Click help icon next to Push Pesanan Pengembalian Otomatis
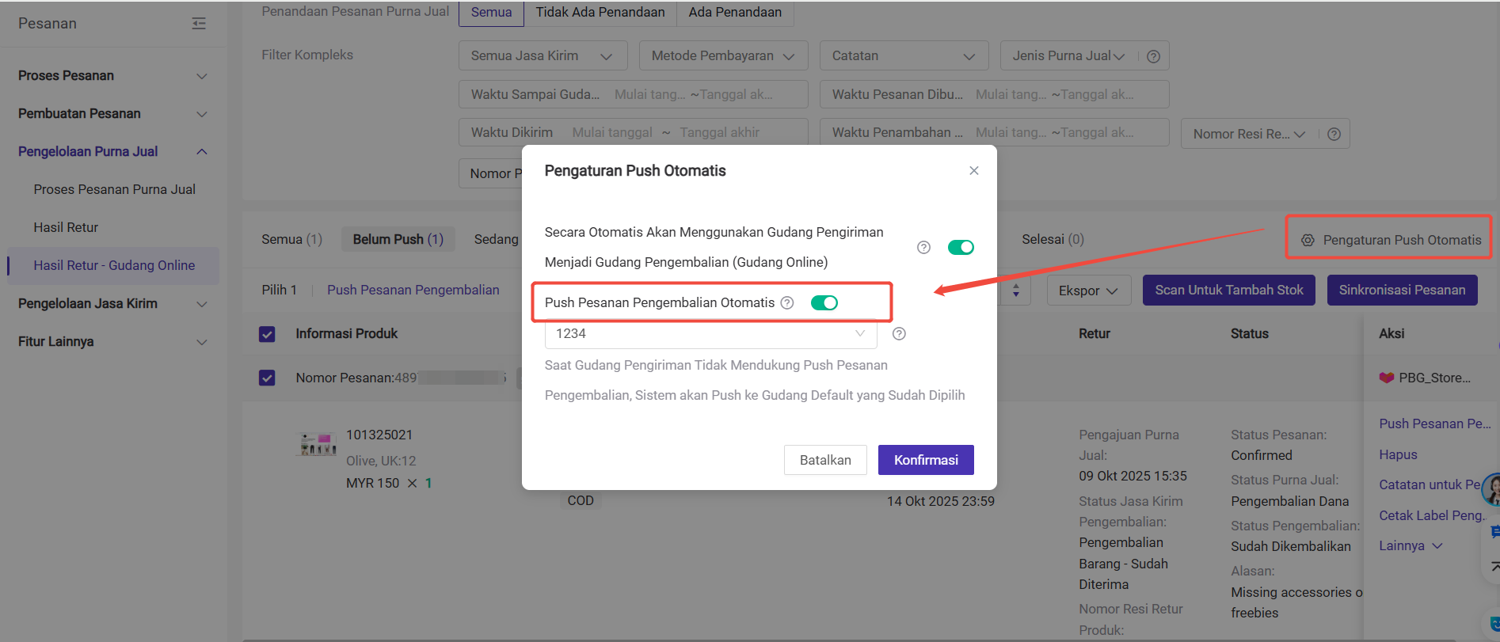This screenshot has width=1500, height=642. pyautogui.click(x=786, y=302)
